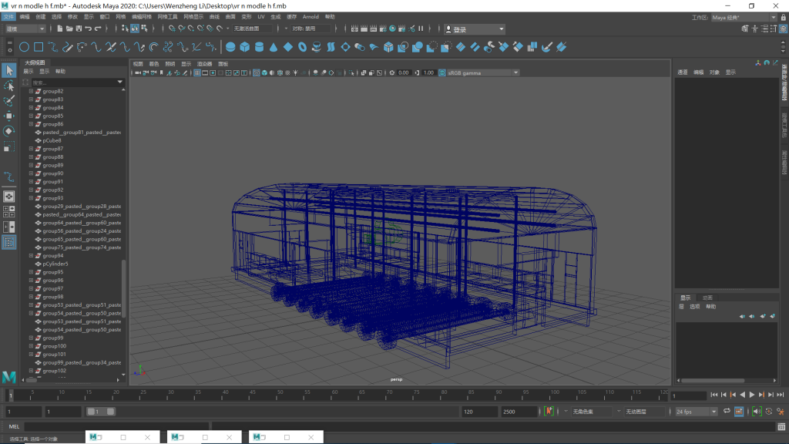Expand the group94 node in the outliner
Viewport: 789px width, 444px height.
click(x=31, y=256)
